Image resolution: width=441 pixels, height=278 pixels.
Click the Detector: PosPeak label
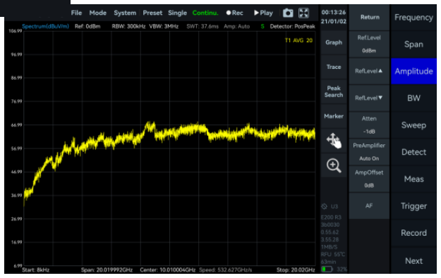[293, 26]
